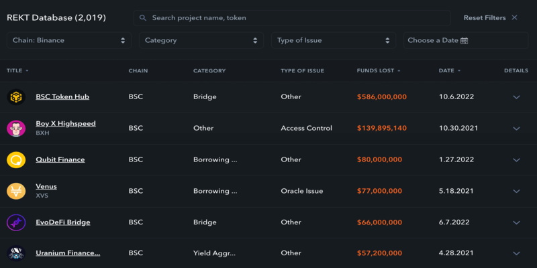The width and height of the screenshot is (537, 268).
Task: Click the Venus XVS logo icon
Action: (16, 191)
